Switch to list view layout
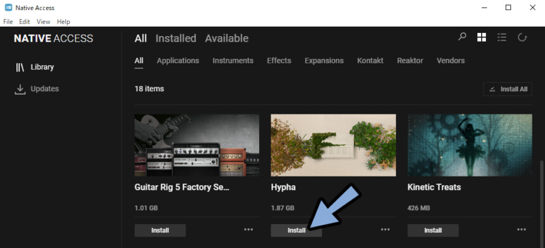 [x=501, y=37]
